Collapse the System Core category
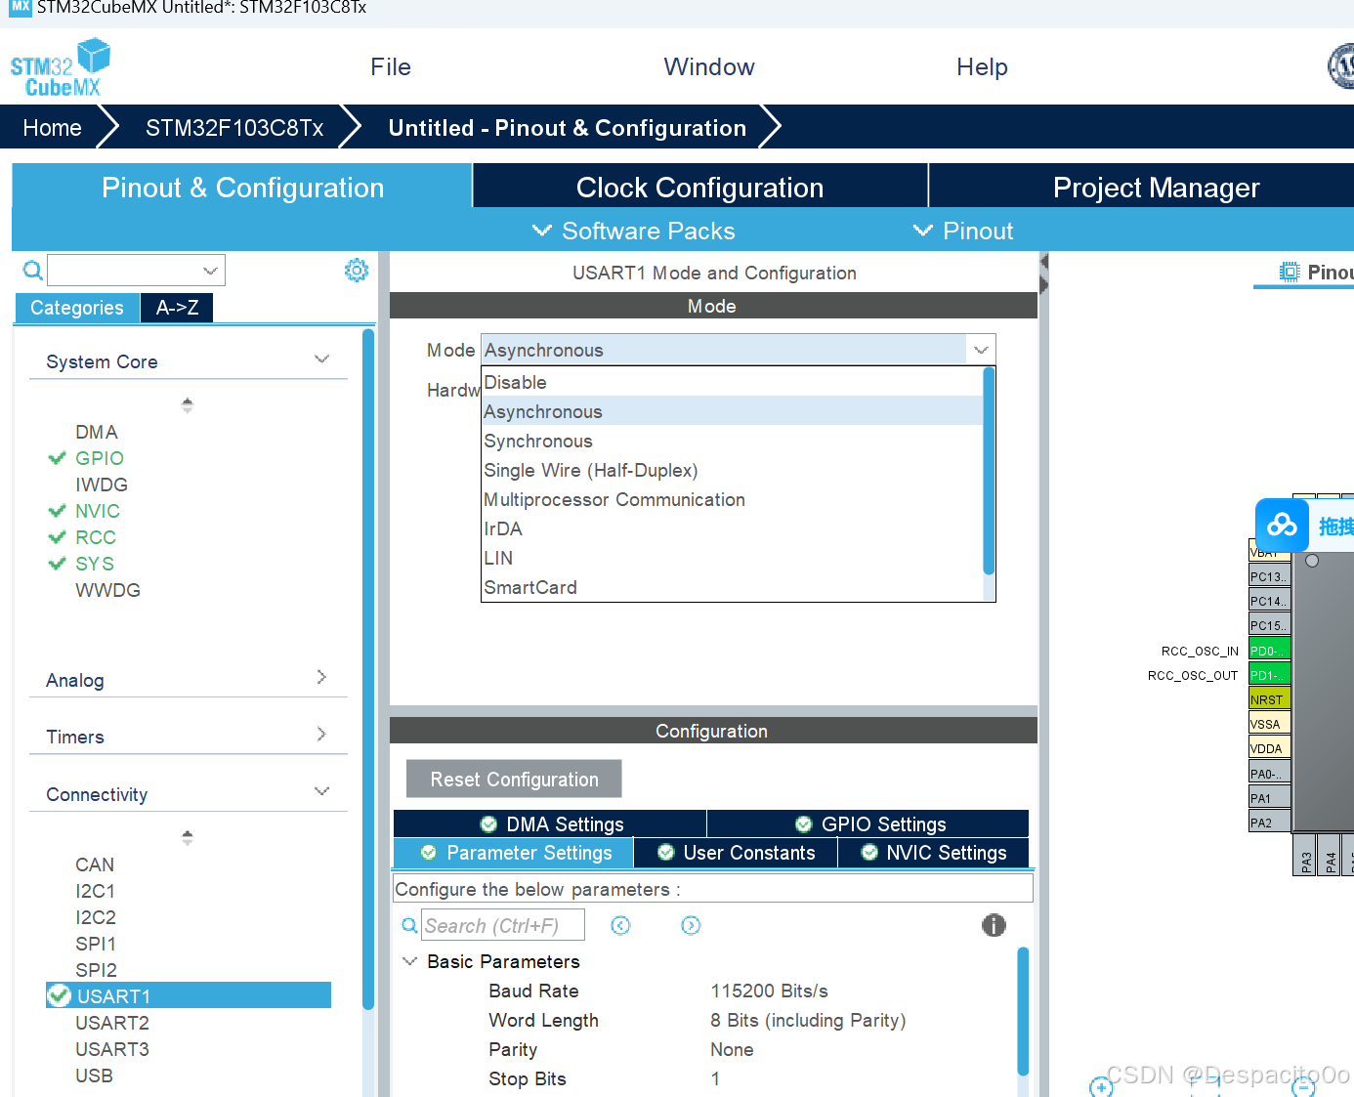Screen dimensions: 1354x1097 pos(321,359)
